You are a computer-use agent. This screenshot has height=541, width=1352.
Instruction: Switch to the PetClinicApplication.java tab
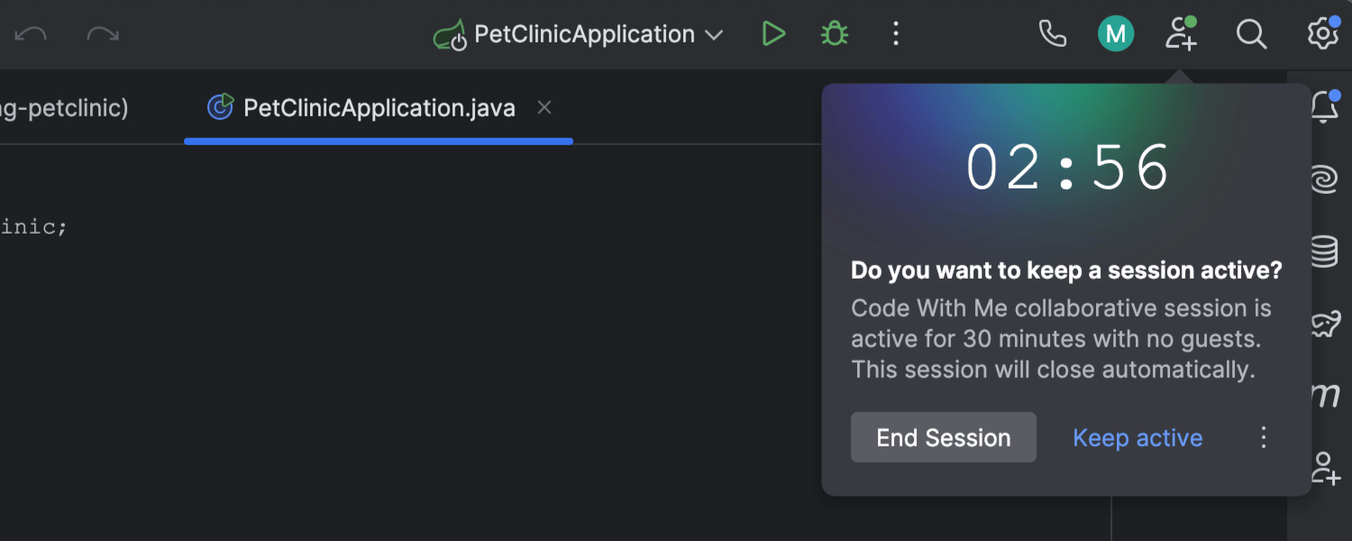tap(379, 108)
